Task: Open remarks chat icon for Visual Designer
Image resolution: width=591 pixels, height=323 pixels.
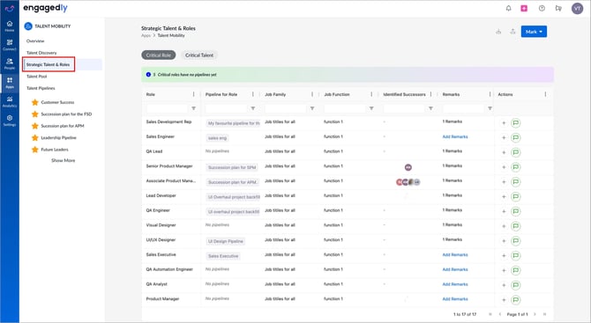Action: (516, 226)
